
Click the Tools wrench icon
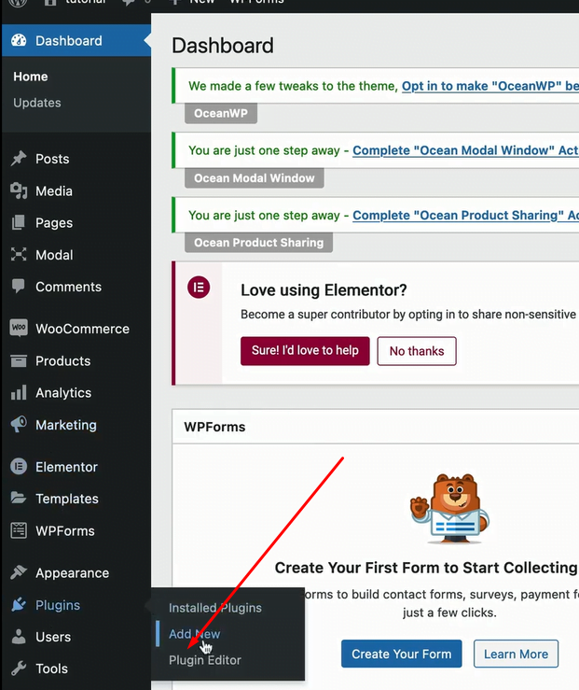coord(19,669)
